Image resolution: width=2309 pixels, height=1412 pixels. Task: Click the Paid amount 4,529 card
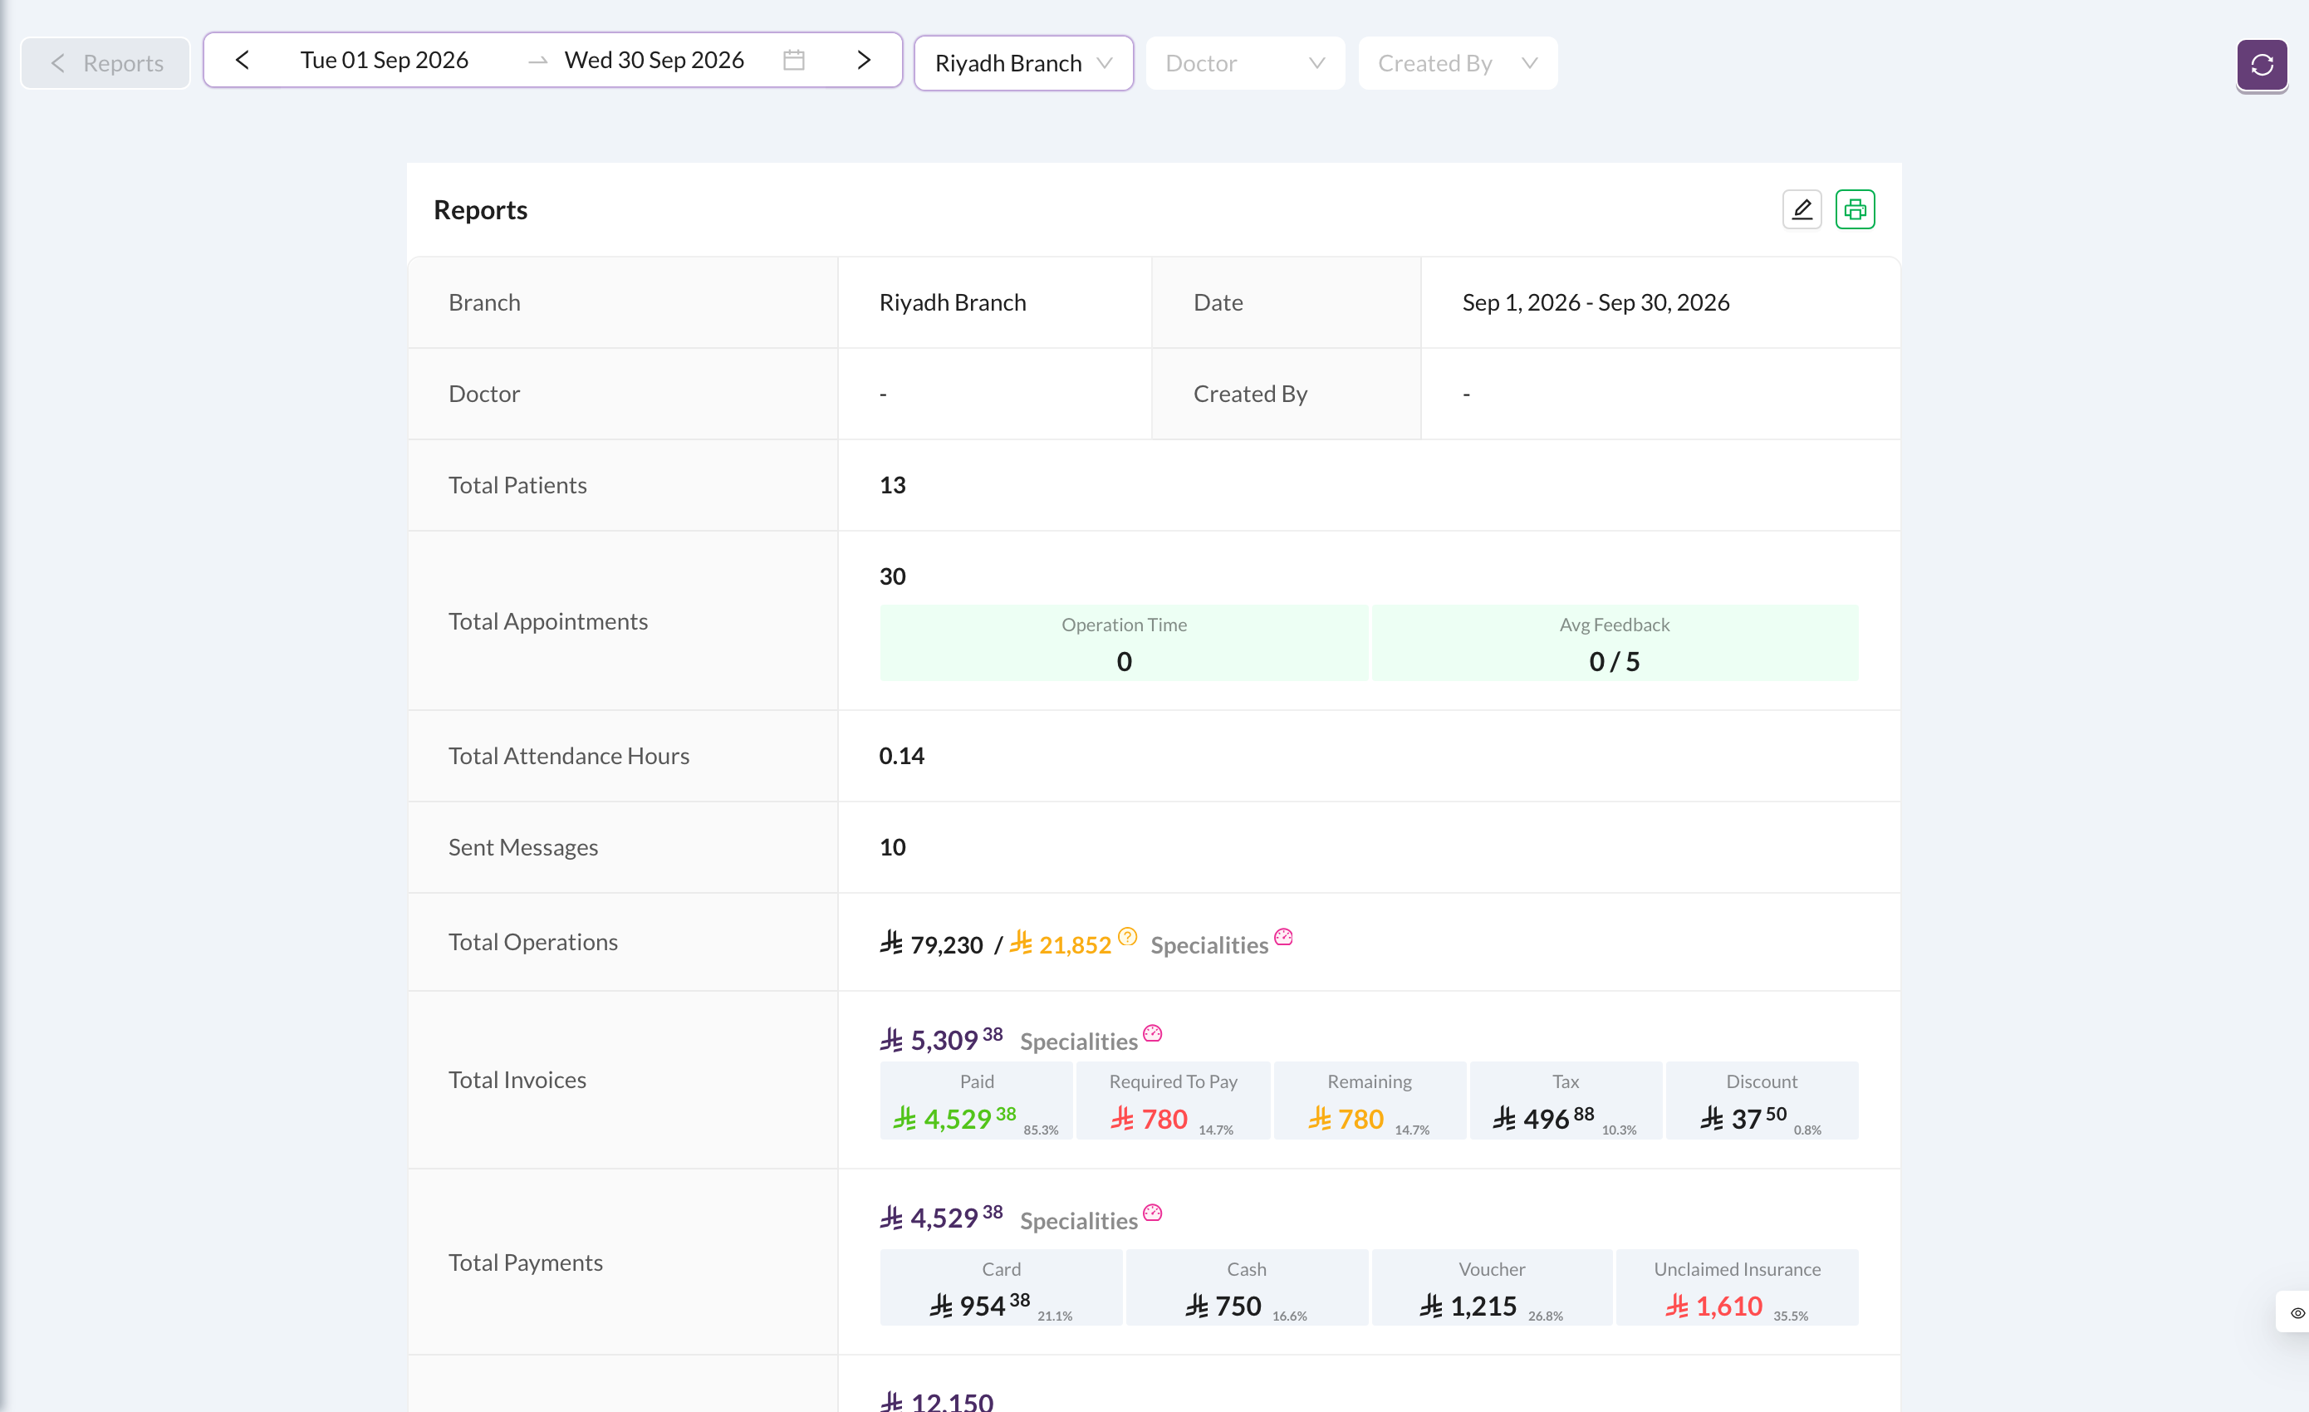[977, 1100]
